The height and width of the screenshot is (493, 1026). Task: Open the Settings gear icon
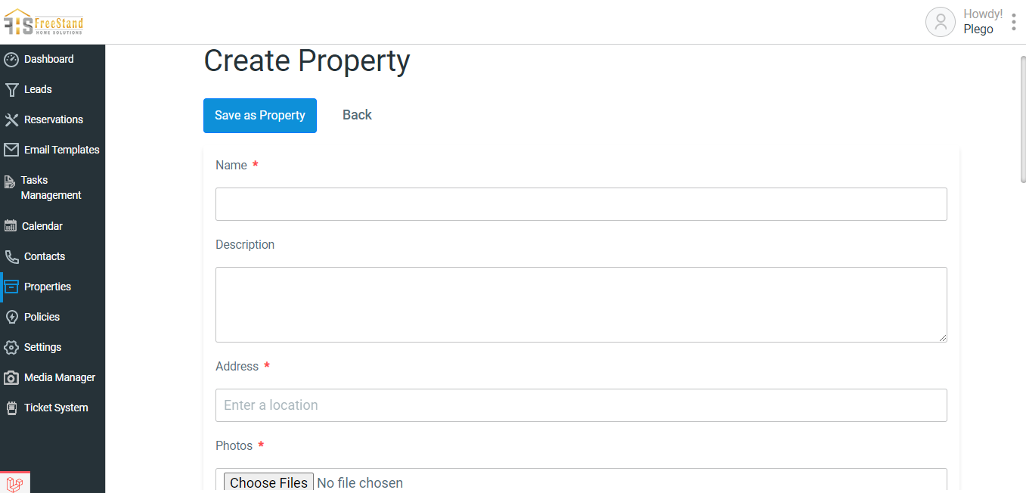(11, 347)
